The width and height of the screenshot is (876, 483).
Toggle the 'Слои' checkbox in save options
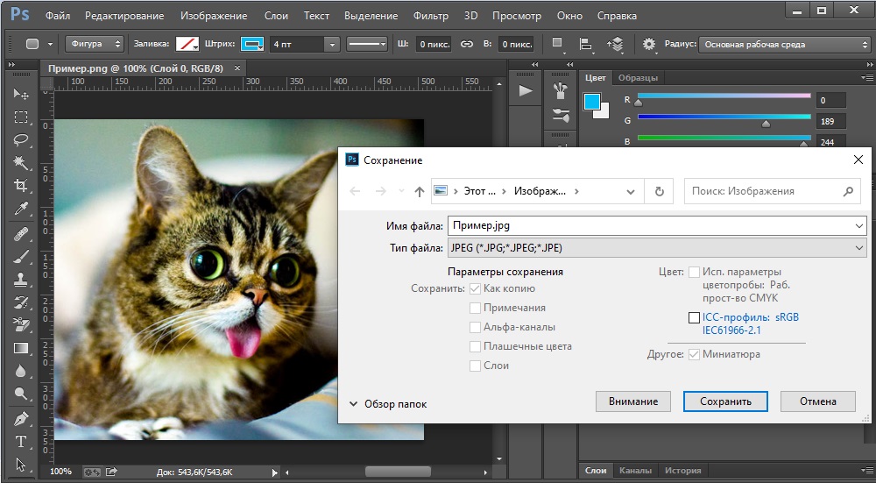[x=475, y=366]
